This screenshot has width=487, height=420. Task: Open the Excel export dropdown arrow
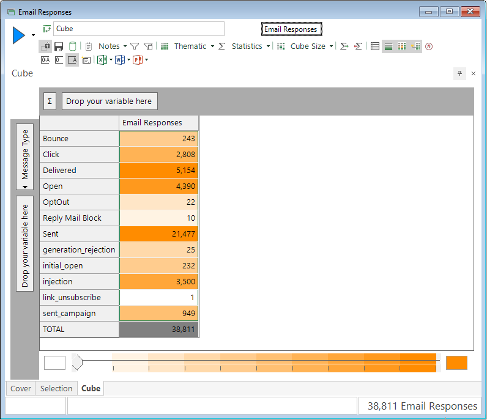111,59
